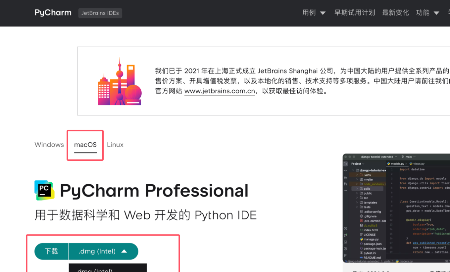The height and width of the screenshot is (272, 450).
Task: Expand the mysite folder in the IDE project tree
Action: (357, 179)
